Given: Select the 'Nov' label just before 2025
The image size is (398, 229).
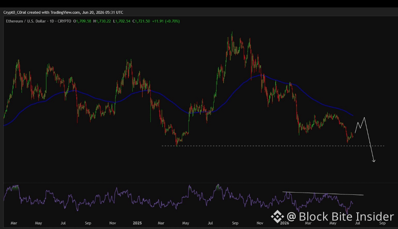Looking at the screenshot, I should coord(112,223).
